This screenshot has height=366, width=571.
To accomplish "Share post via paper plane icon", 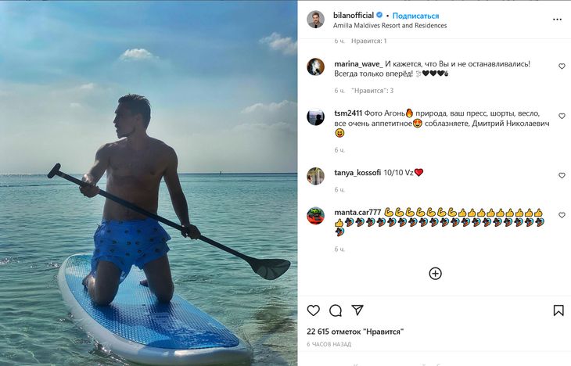I will (x=357, y=310).
